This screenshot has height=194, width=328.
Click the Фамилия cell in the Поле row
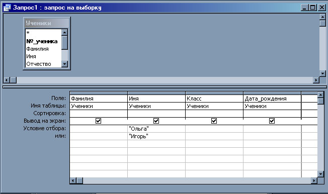coord(99,99)
